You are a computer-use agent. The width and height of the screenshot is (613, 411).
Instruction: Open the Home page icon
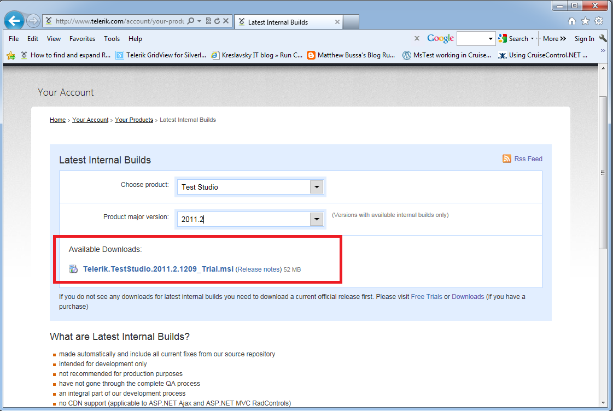click(571, 21)
